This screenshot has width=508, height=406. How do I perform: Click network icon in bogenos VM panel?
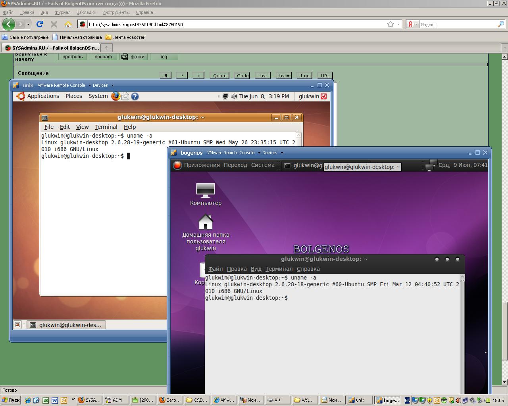tap(430, 165)
